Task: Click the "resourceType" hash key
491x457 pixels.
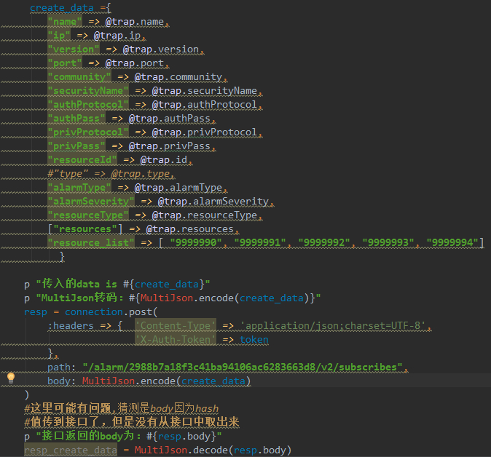Action: [88, 215]
